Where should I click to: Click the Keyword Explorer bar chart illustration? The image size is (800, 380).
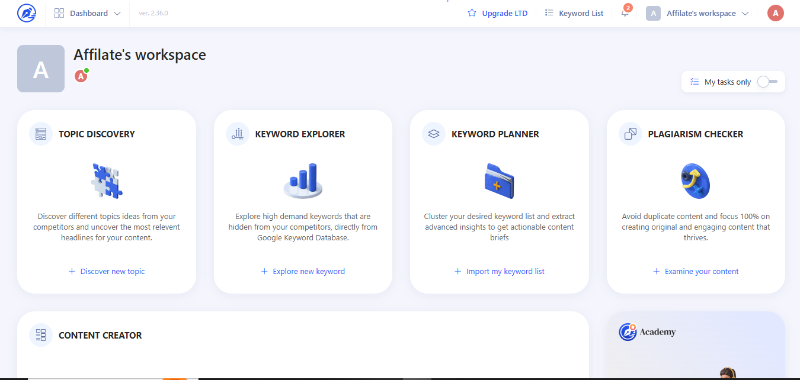click(x=303, y=181)
